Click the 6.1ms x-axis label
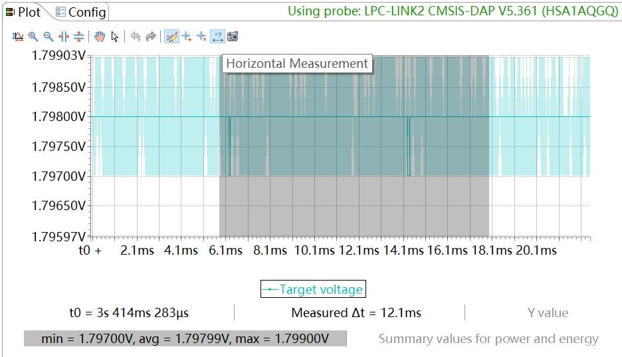Image resolution: width=622 pixels, height=357 pixels. point(226,250)
